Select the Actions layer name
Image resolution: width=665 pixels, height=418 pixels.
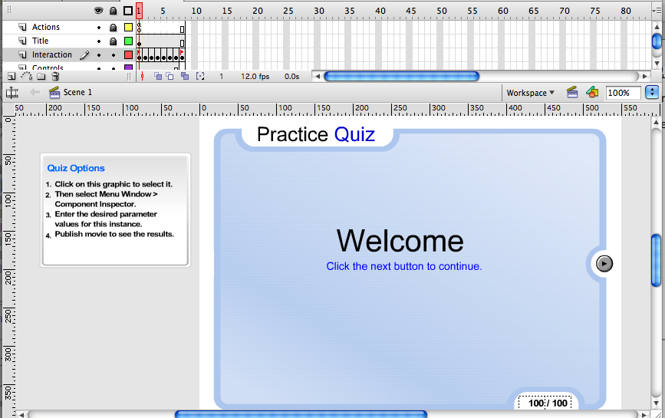pyautogui.click(x=46, y=27)
